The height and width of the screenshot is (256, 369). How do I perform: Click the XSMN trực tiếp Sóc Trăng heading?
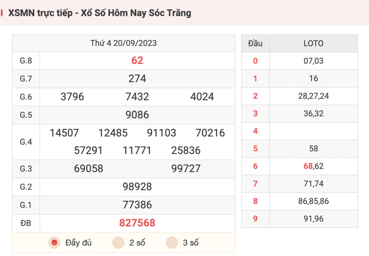click(x=99, y=13)
